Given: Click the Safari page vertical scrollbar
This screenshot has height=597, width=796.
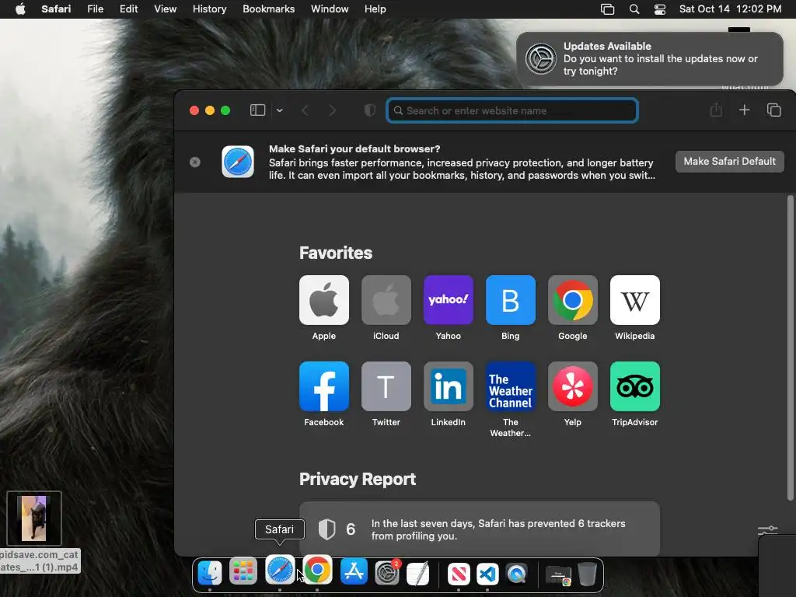Looking at the screenshot, I should (x=790, y=347).
